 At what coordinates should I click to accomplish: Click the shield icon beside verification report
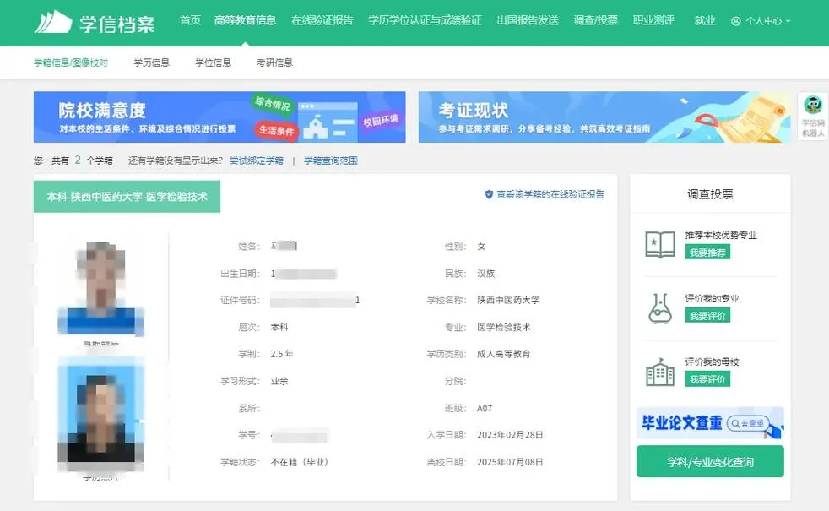click(489, 194)
